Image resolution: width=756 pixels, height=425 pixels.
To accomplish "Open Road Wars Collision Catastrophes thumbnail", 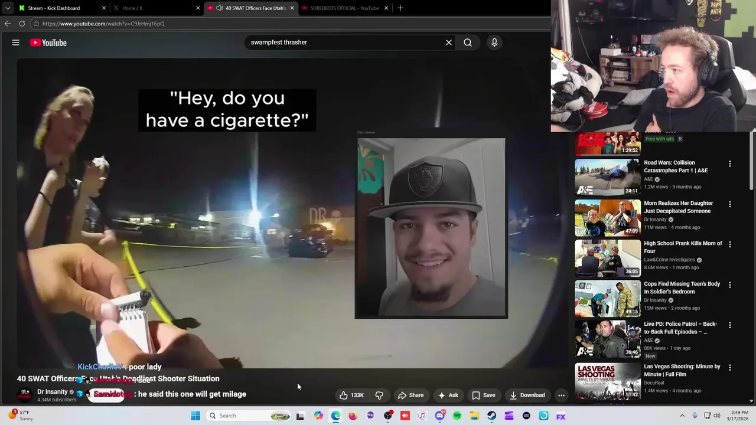I will point(608,177).
